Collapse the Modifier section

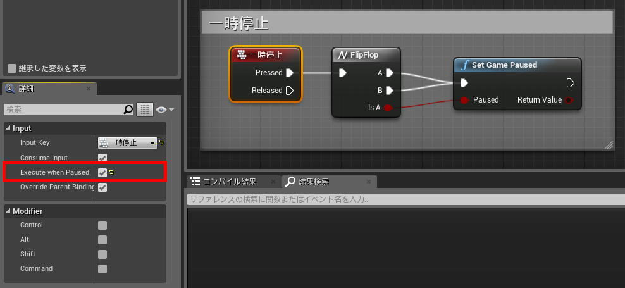coord(8,211)
